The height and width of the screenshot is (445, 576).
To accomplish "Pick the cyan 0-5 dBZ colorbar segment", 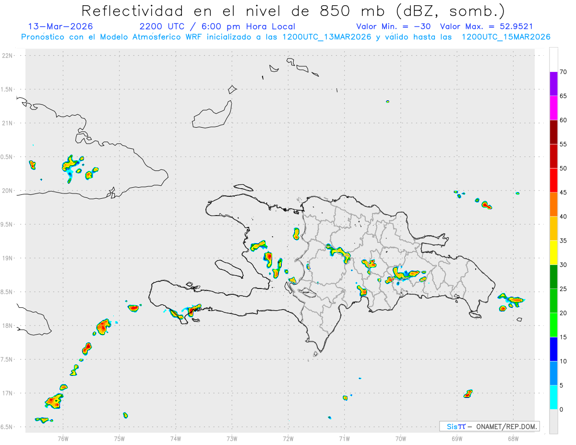I will coord(553,397).
